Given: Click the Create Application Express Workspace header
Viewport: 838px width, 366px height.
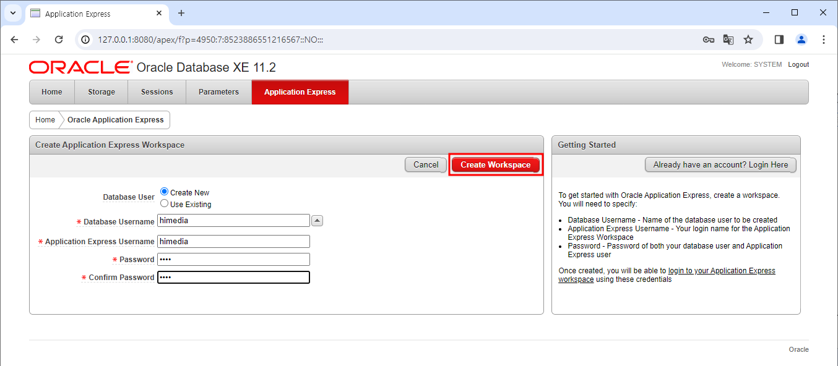Looking at the screenshot, I should pyautogui.click(x=287, y=145).
